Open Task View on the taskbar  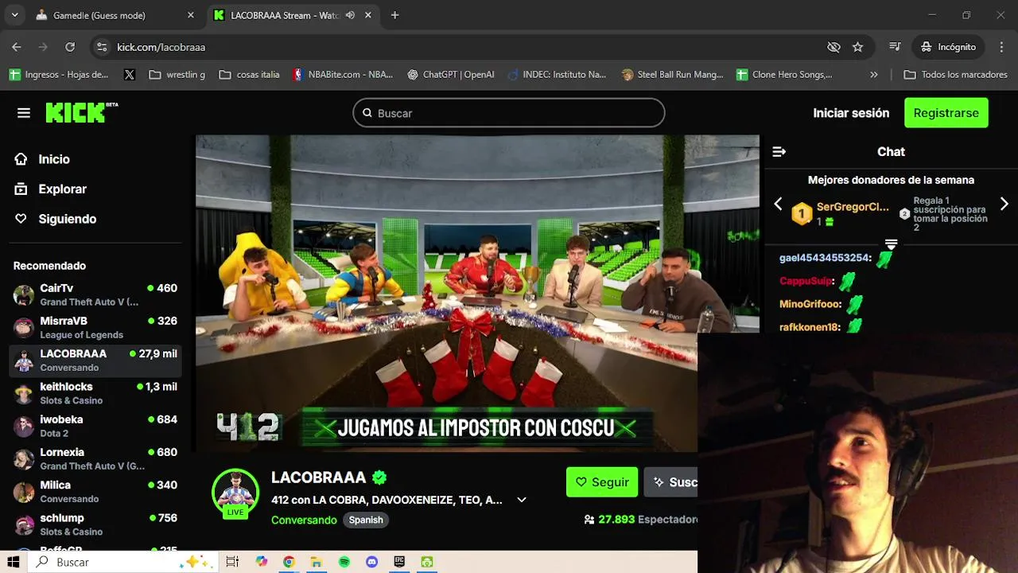[x=232, y=562]
